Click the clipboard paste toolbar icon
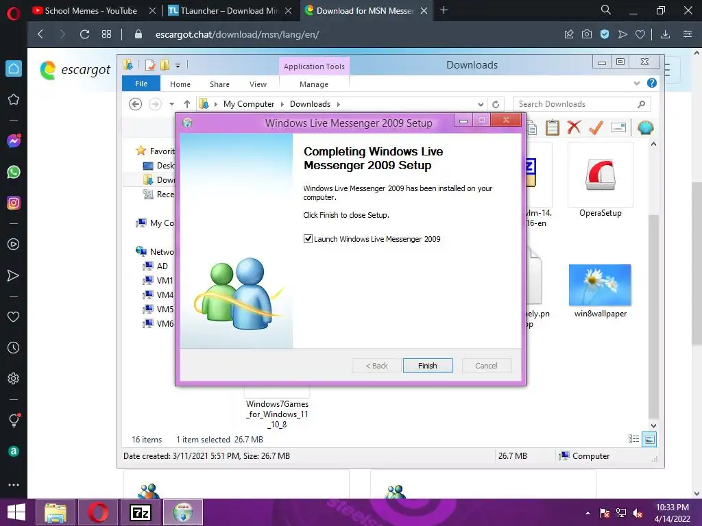Image resolution: width=702 pixels, height=526 pixels. pyautogui.click(x=553, y=127)
